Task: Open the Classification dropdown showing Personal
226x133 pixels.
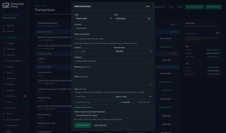Action: (x=133, y=51)
